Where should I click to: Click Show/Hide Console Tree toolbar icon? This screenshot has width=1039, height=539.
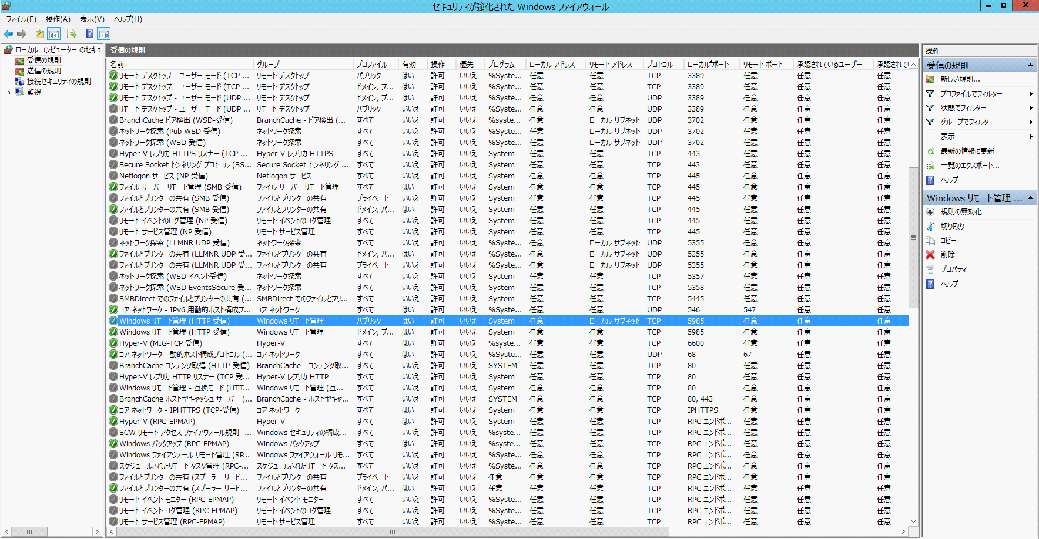coord(54,34)
